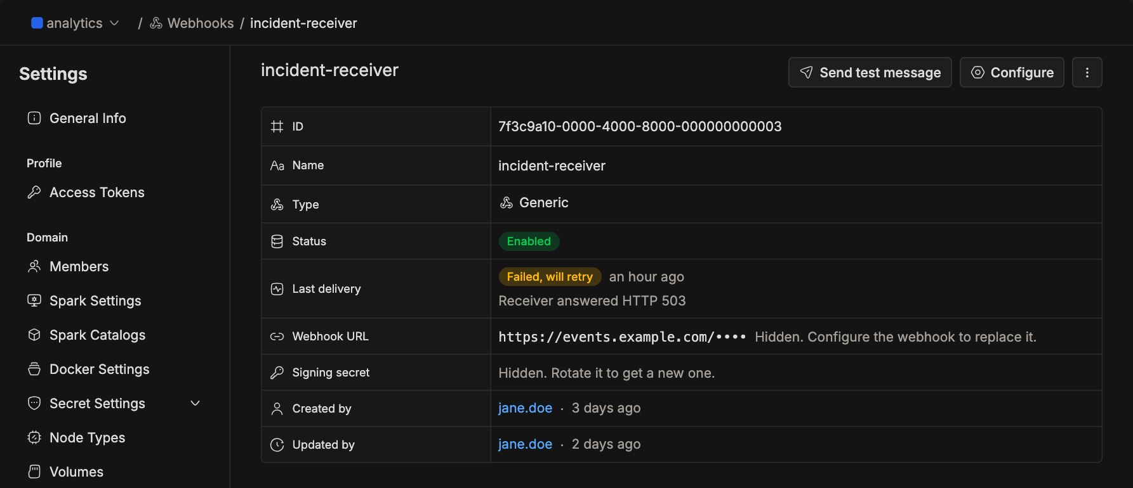
Task: Click the hash icon in ID row
Action: pos(277,126)
